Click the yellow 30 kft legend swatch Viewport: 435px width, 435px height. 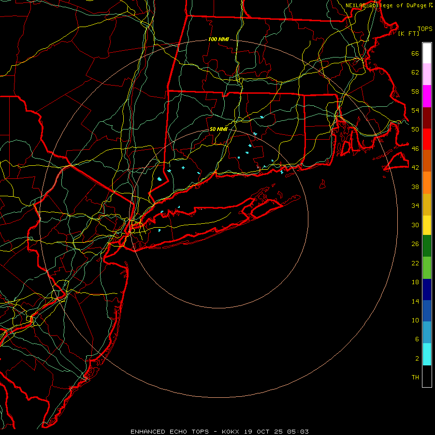(427, 225)
